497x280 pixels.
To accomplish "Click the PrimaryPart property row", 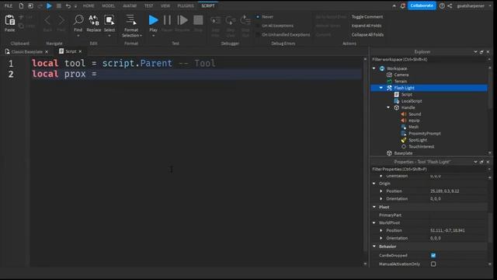I will (x=429, y=215).
